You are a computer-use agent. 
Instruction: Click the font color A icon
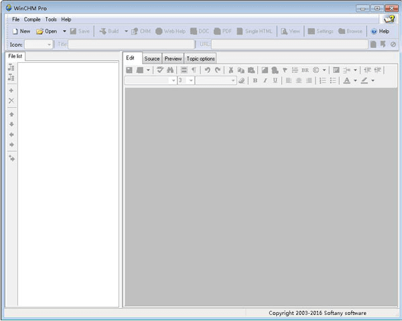[346, 80]
